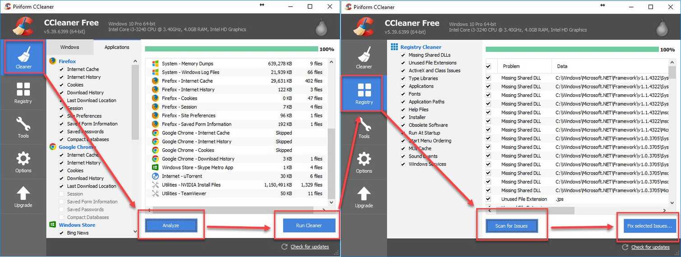This screenshot has height=257, width=681.
Task: Click the Scan for Issues button
Action: pos(511,225)
